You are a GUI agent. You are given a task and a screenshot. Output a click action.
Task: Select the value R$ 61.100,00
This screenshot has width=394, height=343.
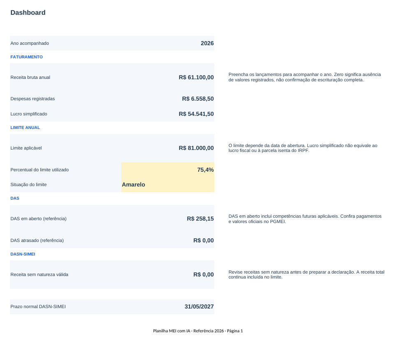pyautogui.click(x=196, y=77)
